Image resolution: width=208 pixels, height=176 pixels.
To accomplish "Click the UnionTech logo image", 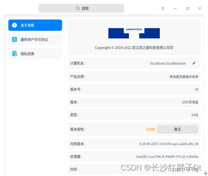I will (134, 33).
